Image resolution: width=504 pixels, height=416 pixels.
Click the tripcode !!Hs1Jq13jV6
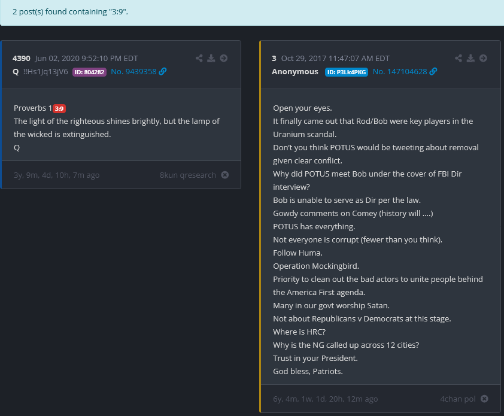(x=45, y=72)
